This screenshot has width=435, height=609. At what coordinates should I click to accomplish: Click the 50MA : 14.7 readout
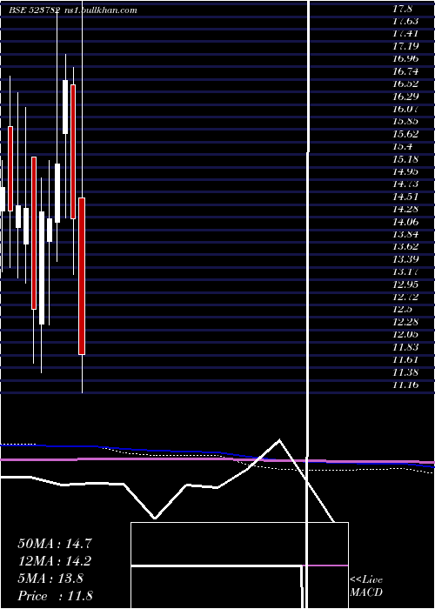[x=55, y=544]
